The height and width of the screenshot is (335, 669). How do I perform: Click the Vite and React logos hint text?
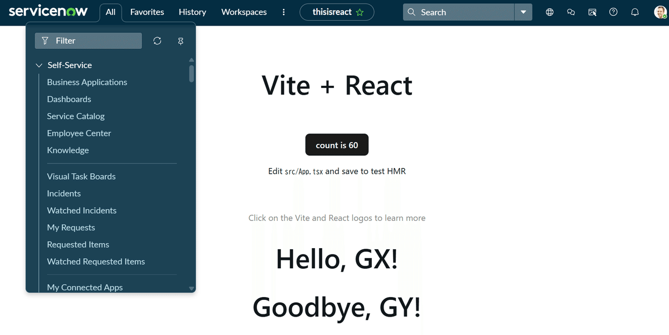tap(337, 218)
